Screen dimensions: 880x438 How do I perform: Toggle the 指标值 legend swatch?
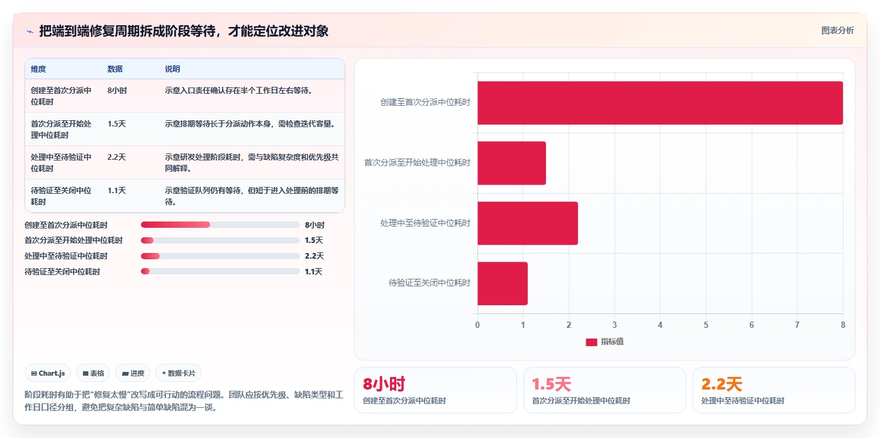tap(591, 342)
